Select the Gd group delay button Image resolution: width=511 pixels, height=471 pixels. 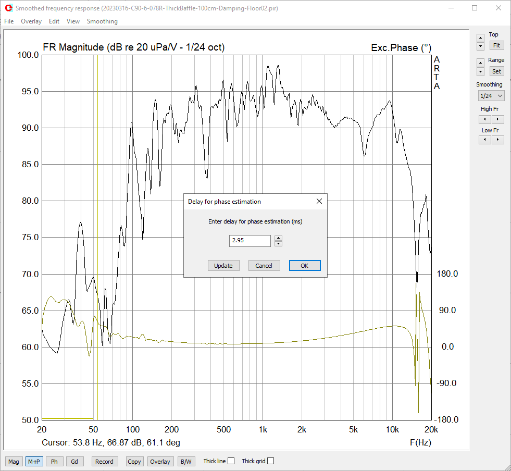pyautogui.click(x=74, y=462)
